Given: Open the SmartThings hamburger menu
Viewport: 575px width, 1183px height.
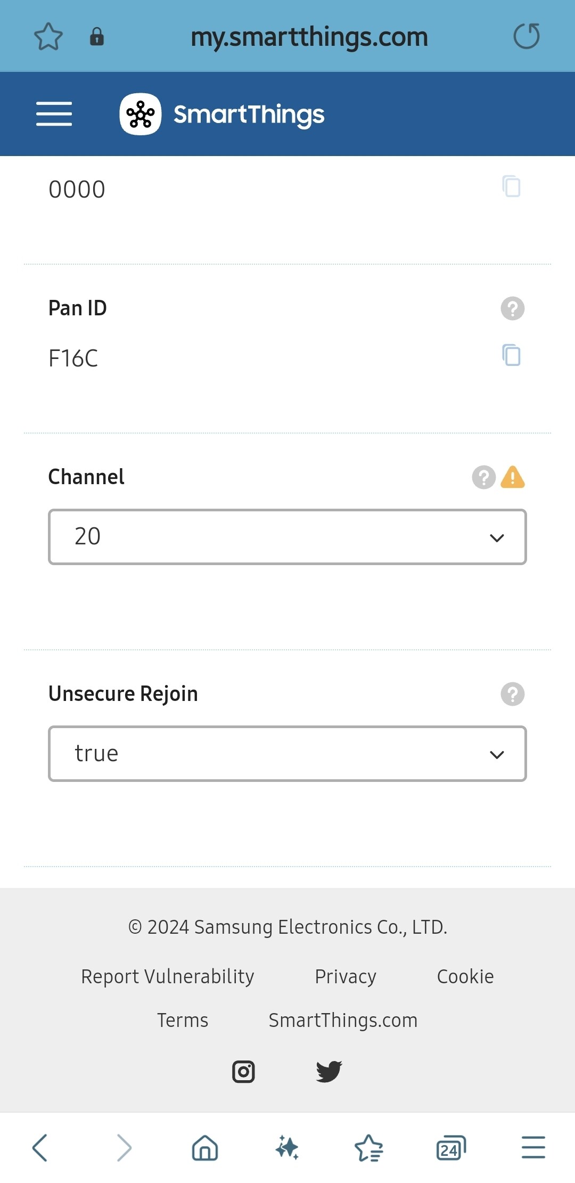Looking at the screenshot, I should point(54,114).
